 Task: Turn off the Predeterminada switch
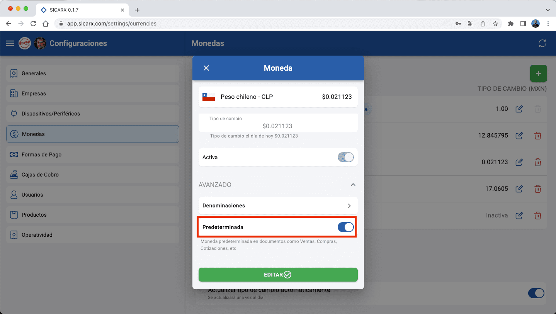coord(345,227)
